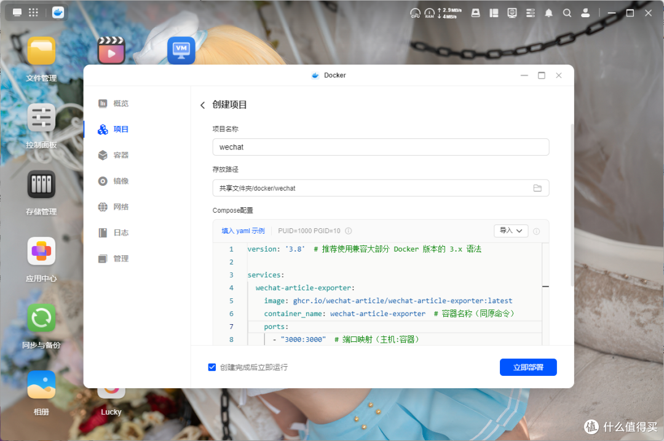Open the sidebar panel tray icon

(494, 13)
